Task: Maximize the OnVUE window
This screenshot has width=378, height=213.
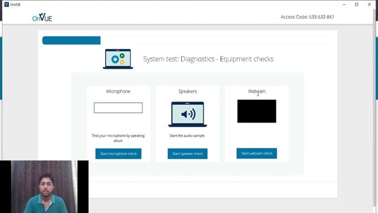Action: 357,4
